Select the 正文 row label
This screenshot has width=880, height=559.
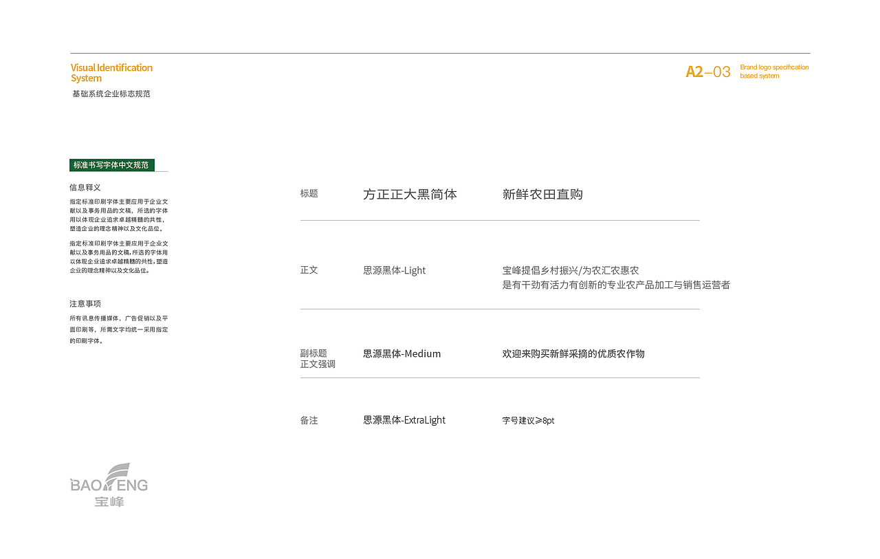[309, 270]
